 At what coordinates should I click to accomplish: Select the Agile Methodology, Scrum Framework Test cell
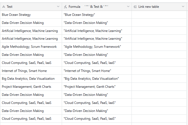[31, 47]
